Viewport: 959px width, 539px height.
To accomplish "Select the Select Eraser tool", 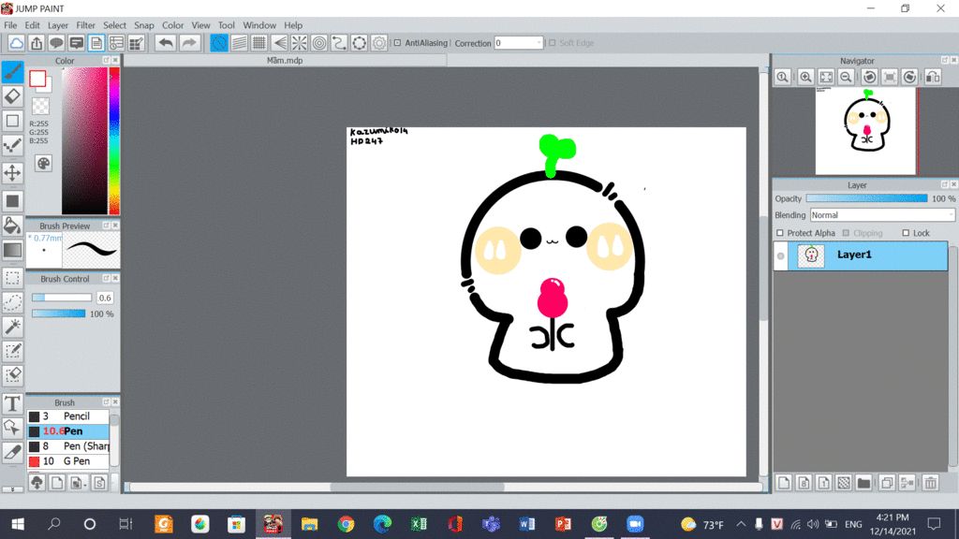I will [12, 376].
